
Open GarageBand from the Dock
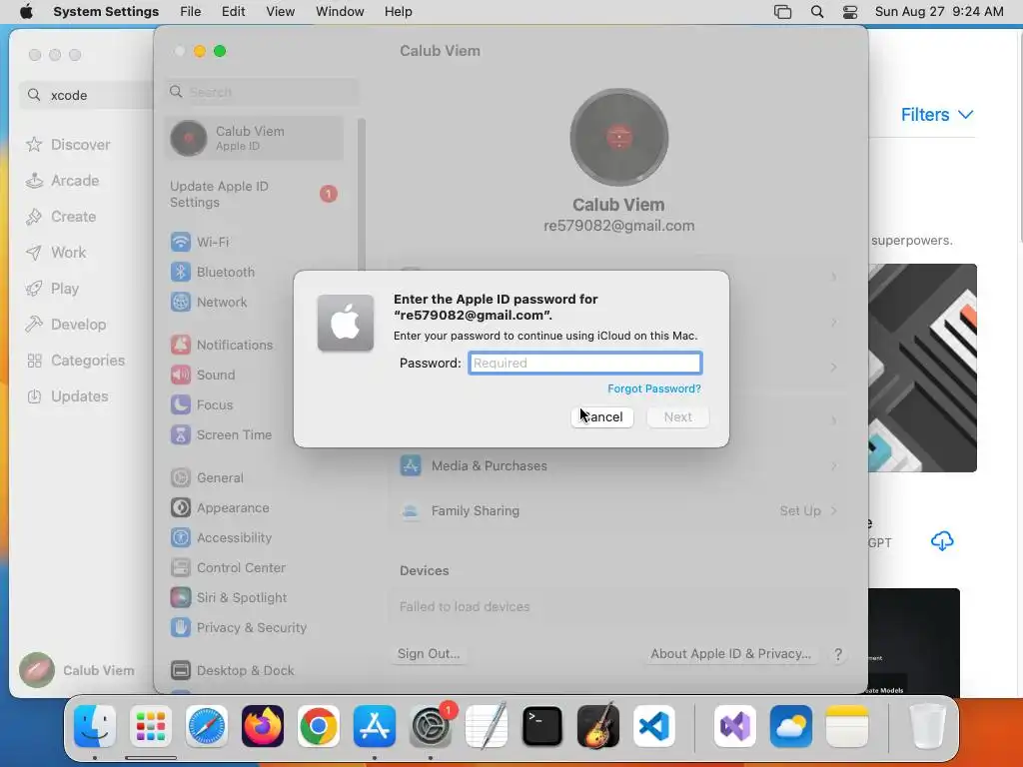click(x=597, y=726)
